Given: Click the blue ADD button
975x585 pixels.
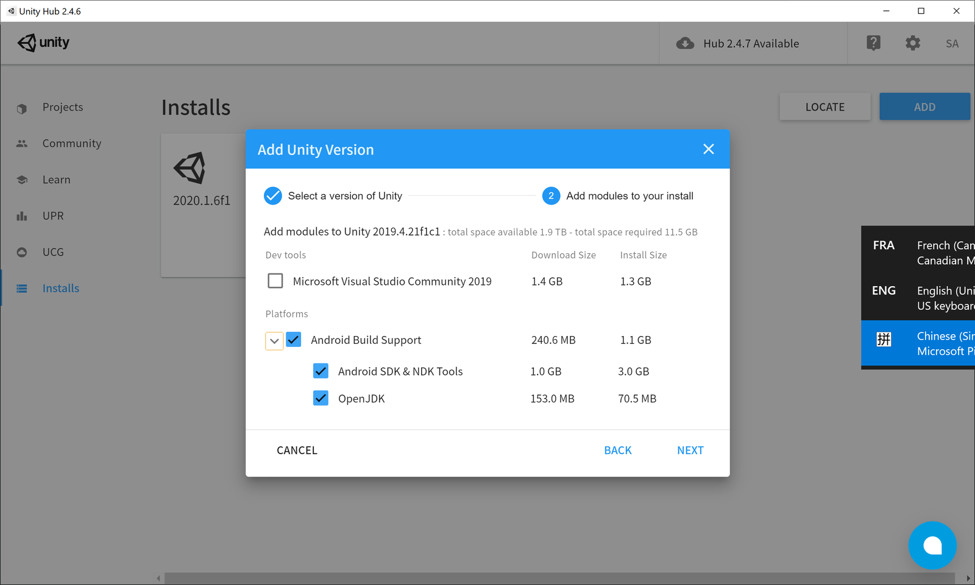Looking at the screenshot, I should (x=924, y=107).
